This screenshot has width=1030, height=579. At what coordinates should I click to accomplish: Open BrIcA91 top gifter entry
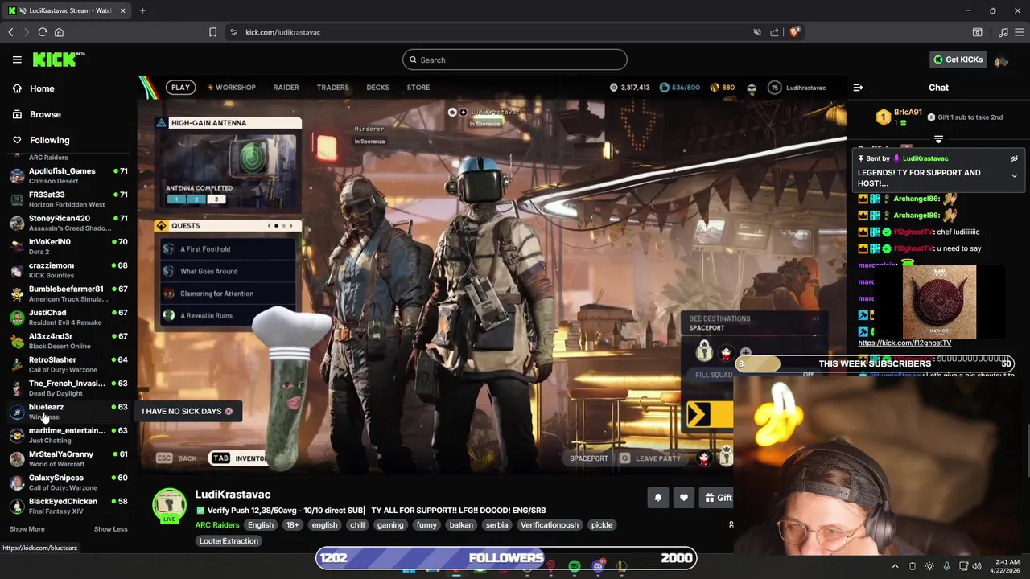click(900, 117)
